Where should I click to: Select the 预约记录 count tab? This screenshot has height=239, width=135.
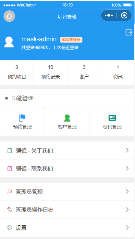point(50,72)
